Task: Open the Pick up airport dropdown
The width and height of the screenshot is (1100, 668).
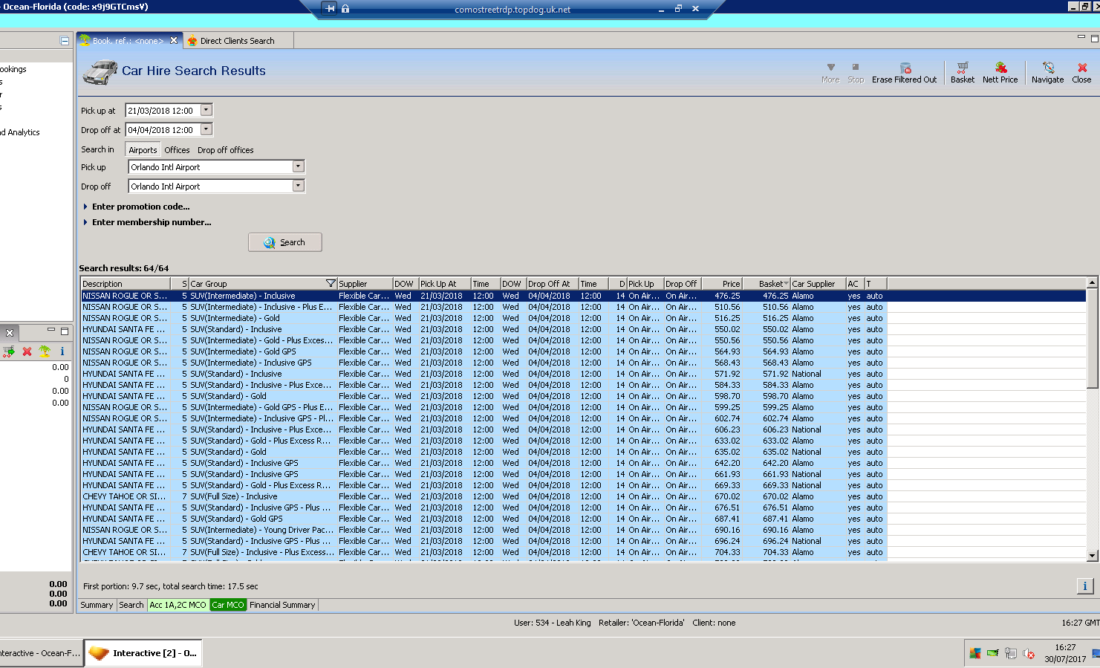Action: tap(298, 166)
